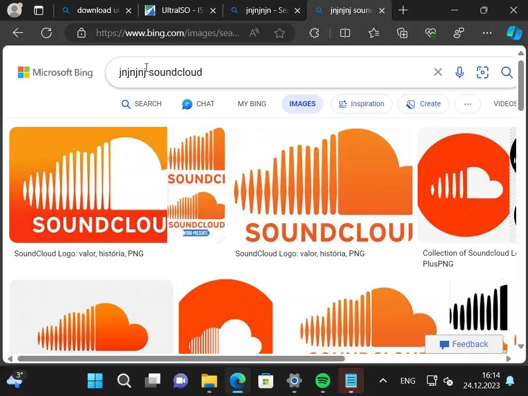Image resolution: width=528 pixels, height=396 pixels.
Task: Click into the Bing search input field
Action: (269, 72)
